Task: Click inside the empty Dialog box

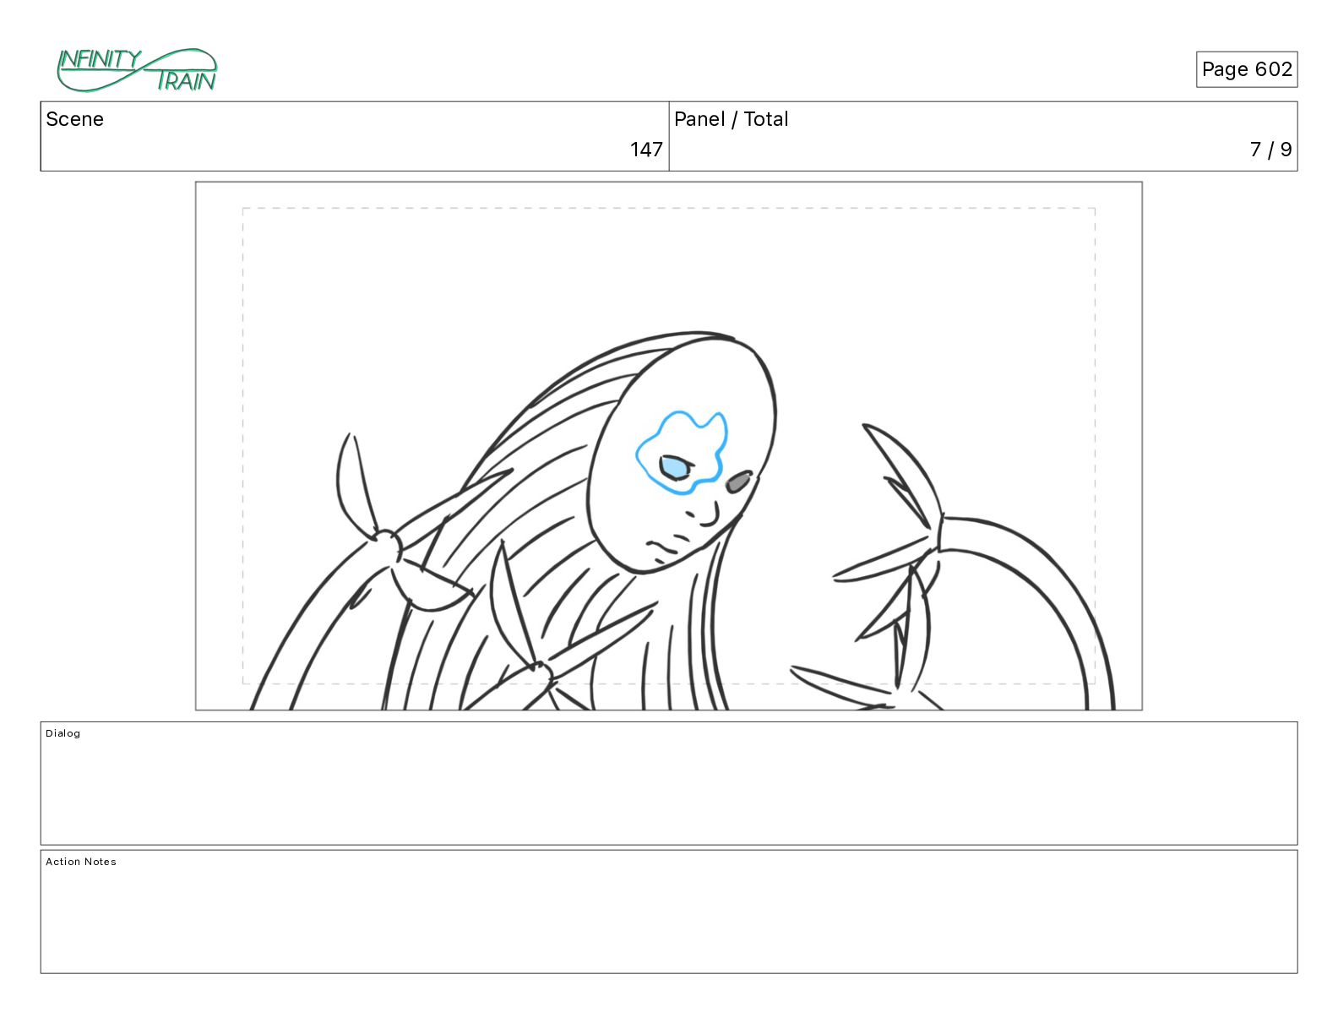Action: [669, 783]
